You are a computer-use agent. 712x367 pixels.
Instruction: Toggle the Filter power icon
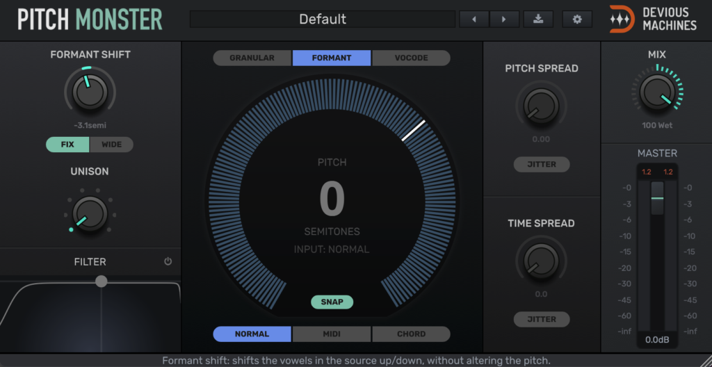point(168,261)
